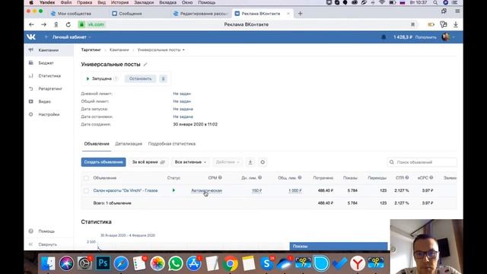The image size is (487, 274).
Task: Click the Поиск объявлений search field
Action: [422, 162]
